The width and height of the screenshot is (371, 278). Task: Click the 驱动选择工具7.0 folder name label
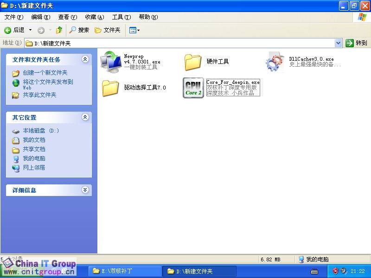point(145,88)
